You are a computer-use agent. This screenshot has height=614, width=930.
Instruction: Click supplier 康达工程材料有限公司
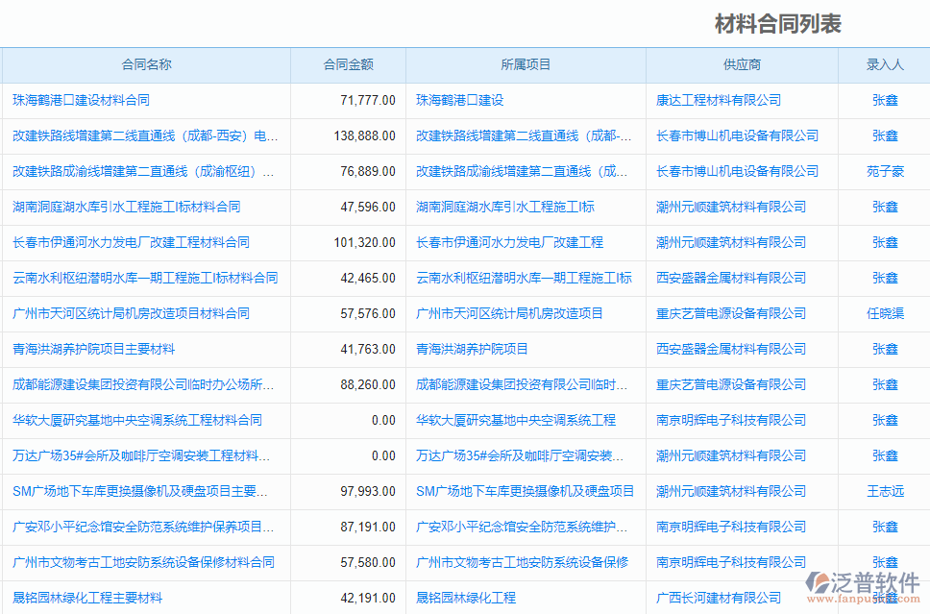tap(716, 100)
